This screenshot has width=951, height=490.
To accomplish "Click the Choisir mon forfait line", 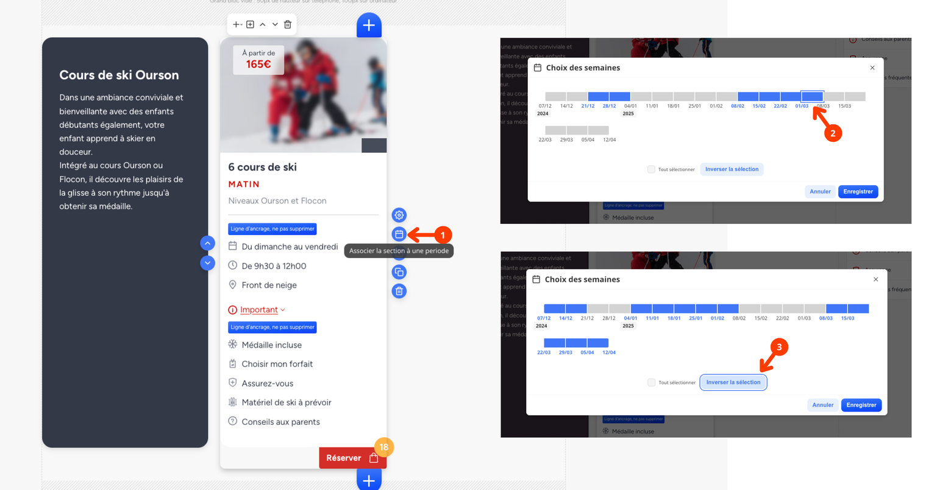I will pos(277,364).
